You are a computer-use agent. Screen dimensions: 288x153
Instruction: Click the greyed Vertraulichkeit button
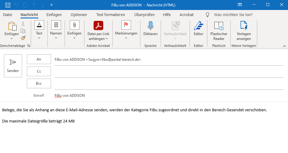(175, 30)
